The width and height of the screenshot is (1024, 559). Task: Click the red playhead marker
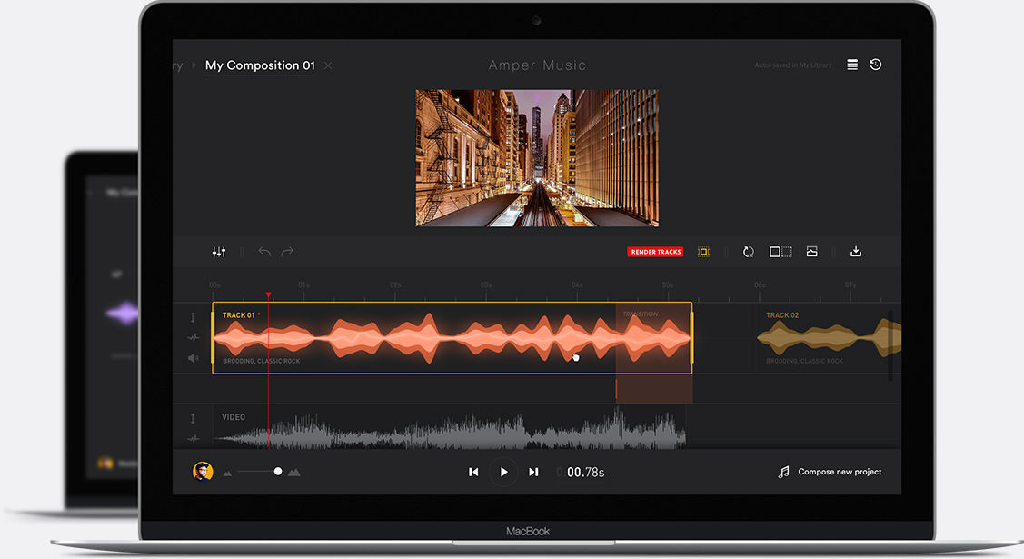[x=268, y=295]
